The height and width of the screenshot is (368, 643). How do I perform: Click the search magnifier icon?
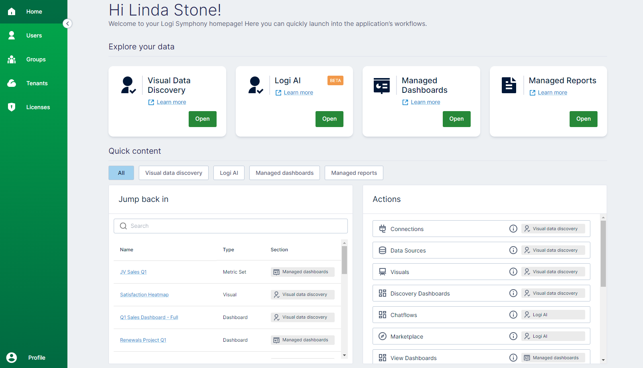[x=123, y=226]
